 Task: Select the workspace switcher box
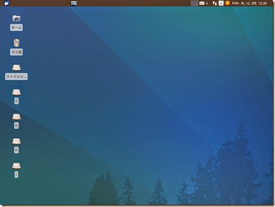pyautogui.click(x=194, y=3)
